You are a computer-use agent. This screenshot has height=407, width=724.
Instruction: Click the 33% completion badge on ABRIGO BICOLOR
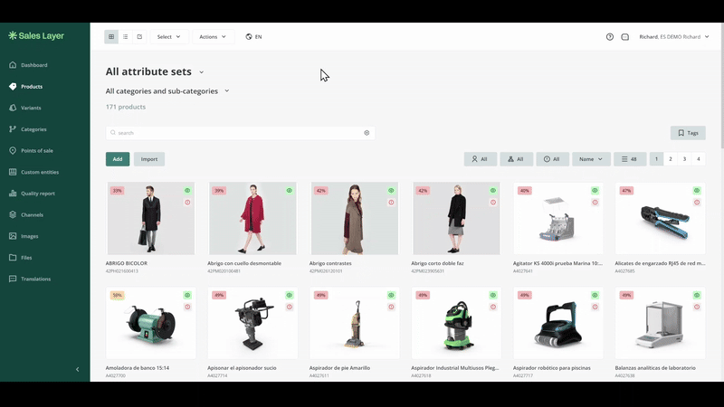(x=118, y=190)
